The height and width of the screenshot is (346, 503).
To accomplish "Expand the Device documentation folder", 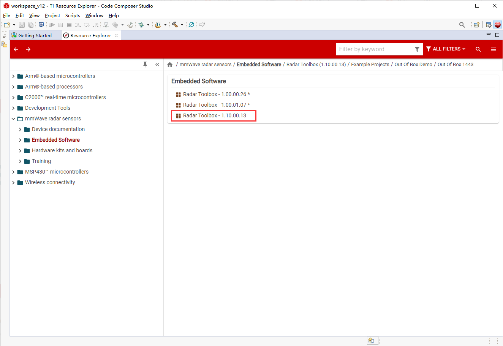I will (x=20, y=130).
